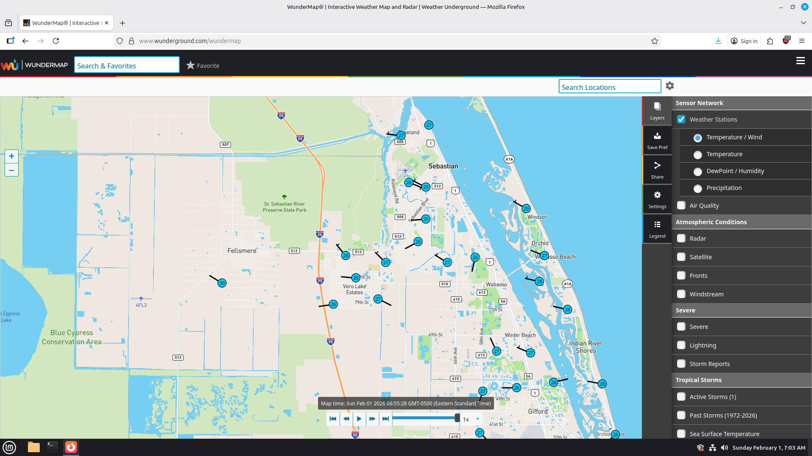The height and width of the screenshot is (456, 812).
Task: Zoom in the map with plus button
Action: pyautogui.click(x=11, y=156)
